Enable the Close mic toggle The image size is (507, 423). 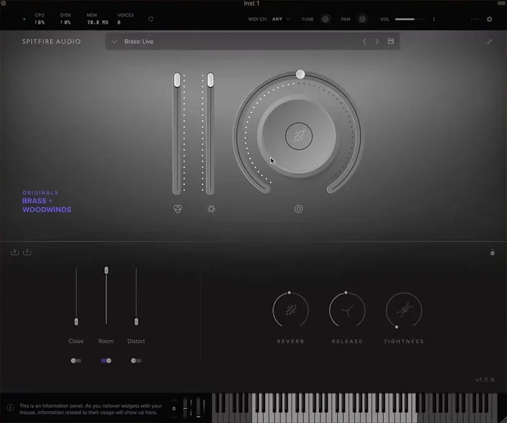pyautogui.click(x=76, y=361)
